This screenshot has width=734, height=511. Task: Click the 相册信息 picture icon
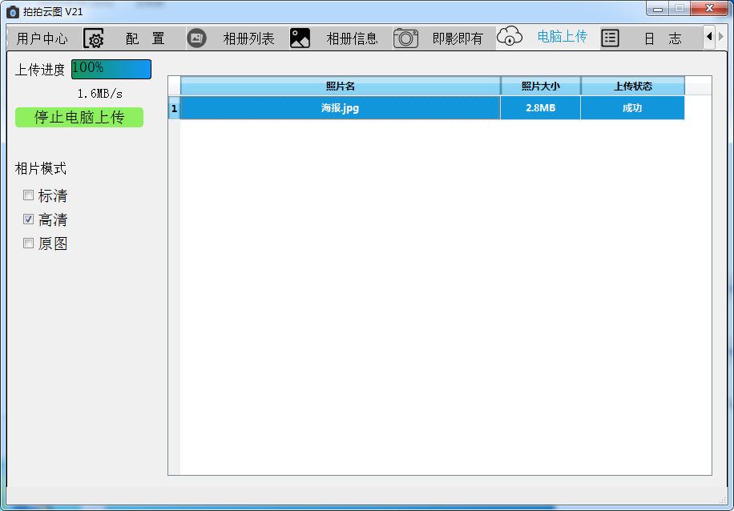[300, 38]
